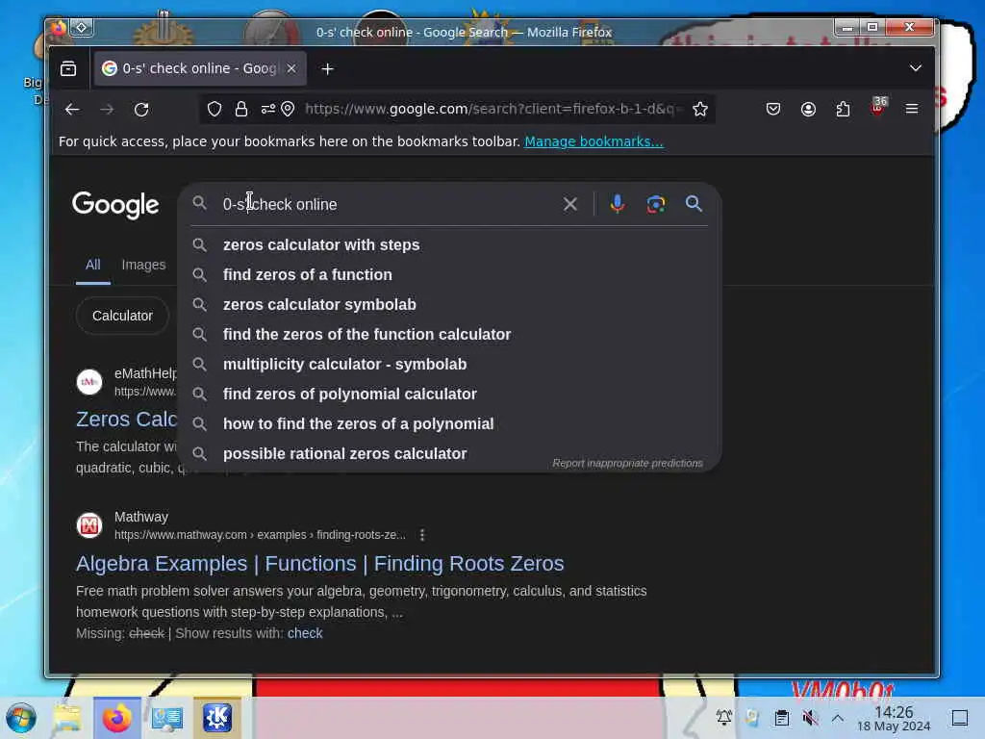Open the clipboard tray icon
The image size is (985, 739).
[x=781, y=718]
